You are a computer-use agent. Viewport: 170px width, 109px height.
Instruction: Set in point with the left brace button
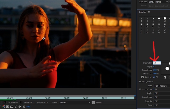(5, 102)
